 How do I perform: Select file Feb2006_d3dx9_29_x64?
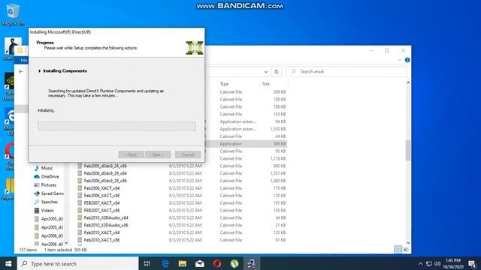click(105, 173)
